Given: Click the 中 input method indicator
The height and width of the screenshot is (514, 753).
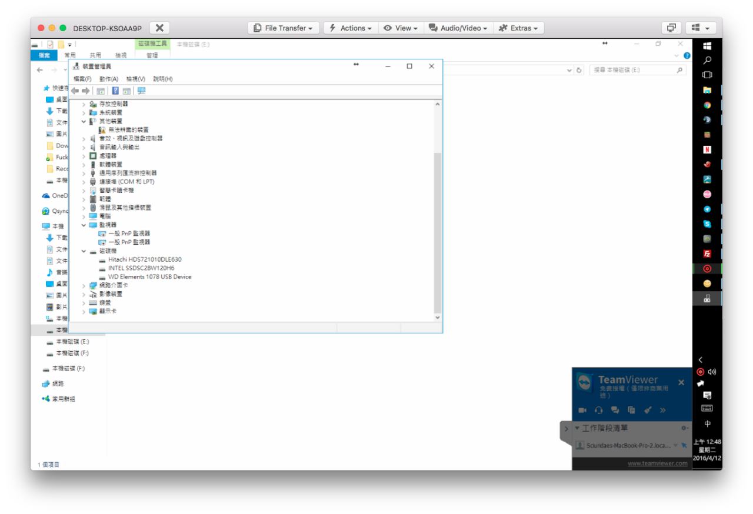Looking at the screenshot, I should 708,424.
